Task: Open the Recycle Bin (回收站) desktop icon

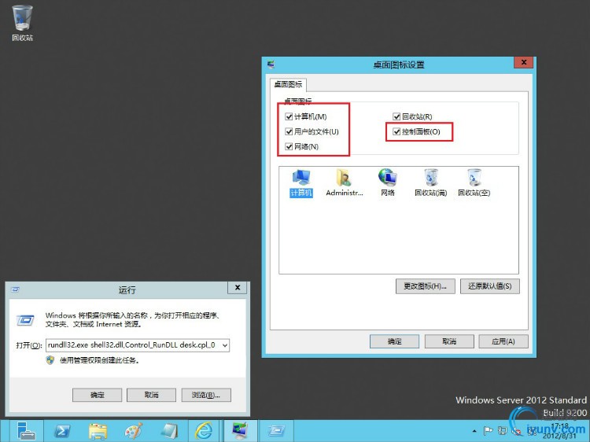Action: (22, 24)
